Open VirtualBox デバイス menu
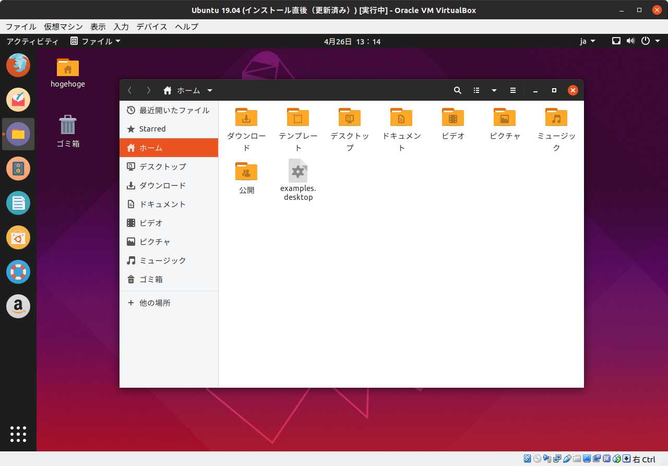The width and height of the screenshot is (668, 466). [152, 27]
